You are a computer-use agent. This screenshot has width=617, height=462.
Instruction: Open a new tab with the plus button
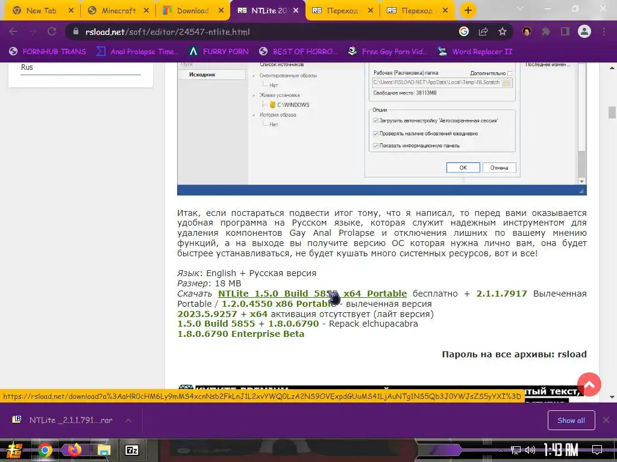point(468,11)
